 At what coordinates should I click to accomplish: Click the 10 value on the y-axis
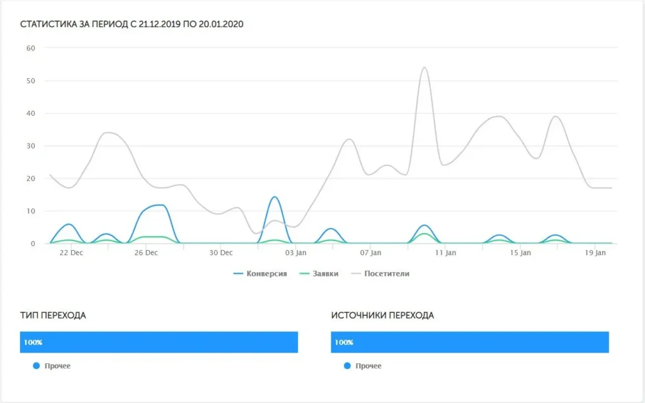(31, 211)
